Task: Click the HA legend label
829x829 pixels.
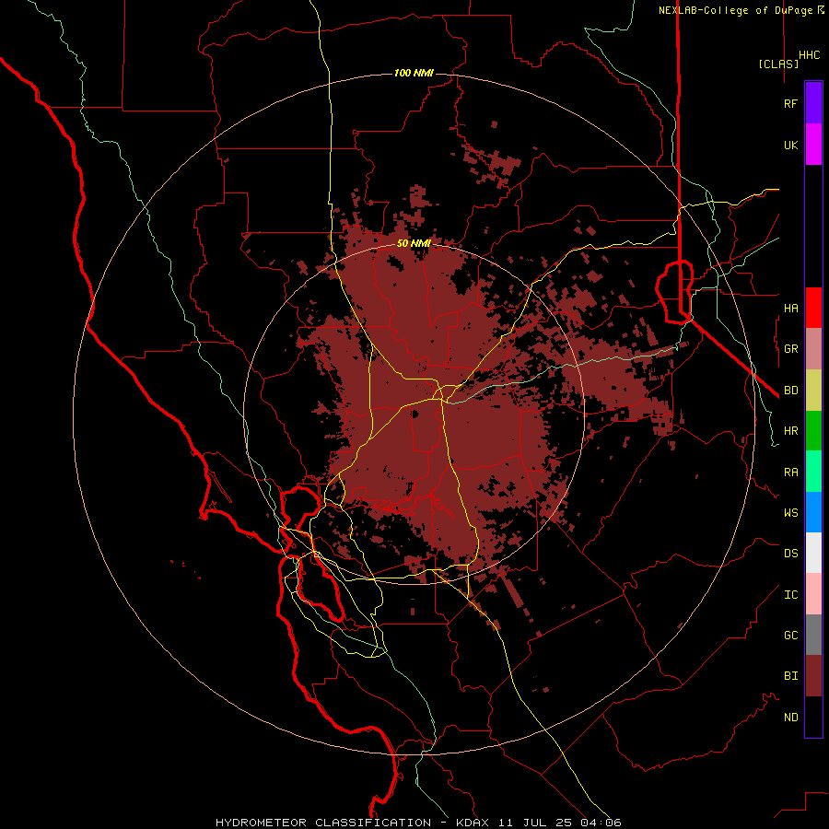Action: click(790, 308)
